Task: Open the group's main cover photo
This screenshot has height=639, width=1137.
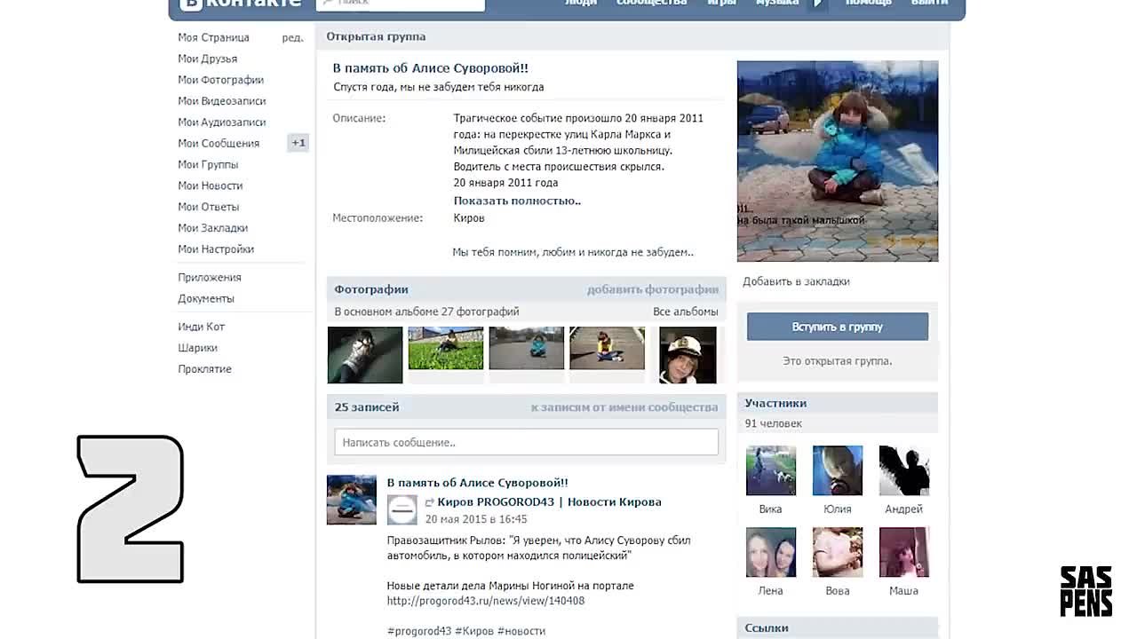Action: 837,161
